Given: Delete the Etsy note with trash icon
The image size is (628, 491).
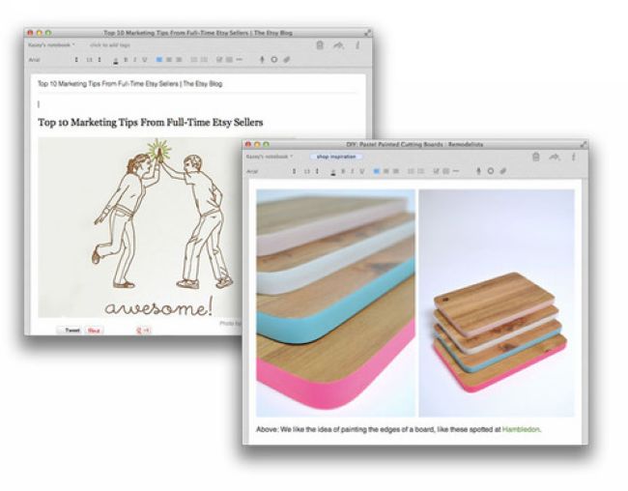Looking at the screenshot, I should (x=320, y=44).
